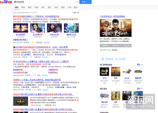Viewport: 158px width, 113px height.
Task: Switch to the 新闻 tab
Action: point(23,8)
